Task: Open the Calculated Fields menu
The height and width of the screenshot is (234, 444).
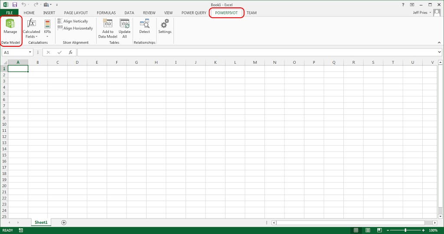Action: click(31, 29)
